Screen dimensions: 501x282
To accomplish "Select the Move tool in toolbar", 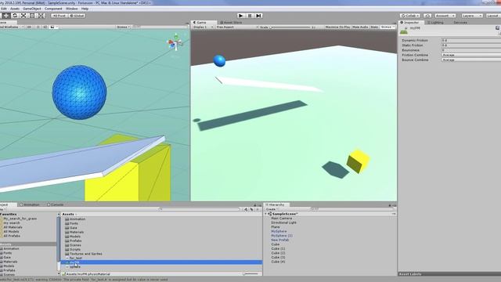I will click(5, 16).
